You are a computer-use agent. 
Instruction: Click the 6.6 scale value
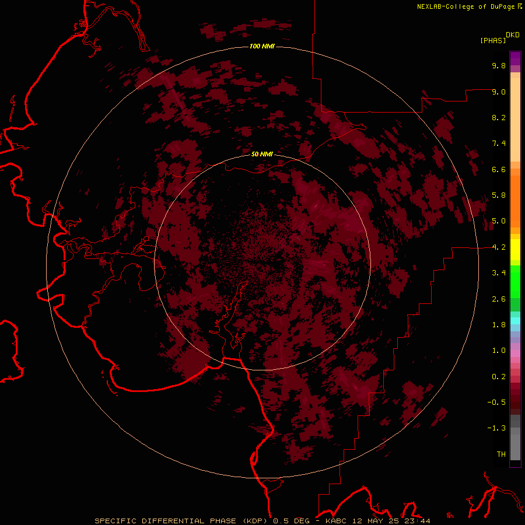[x=499, y=169]
